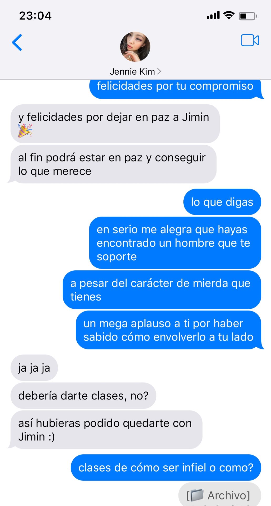
Task: Tap the Jennie Kim contact name
Action: point(132,71)
